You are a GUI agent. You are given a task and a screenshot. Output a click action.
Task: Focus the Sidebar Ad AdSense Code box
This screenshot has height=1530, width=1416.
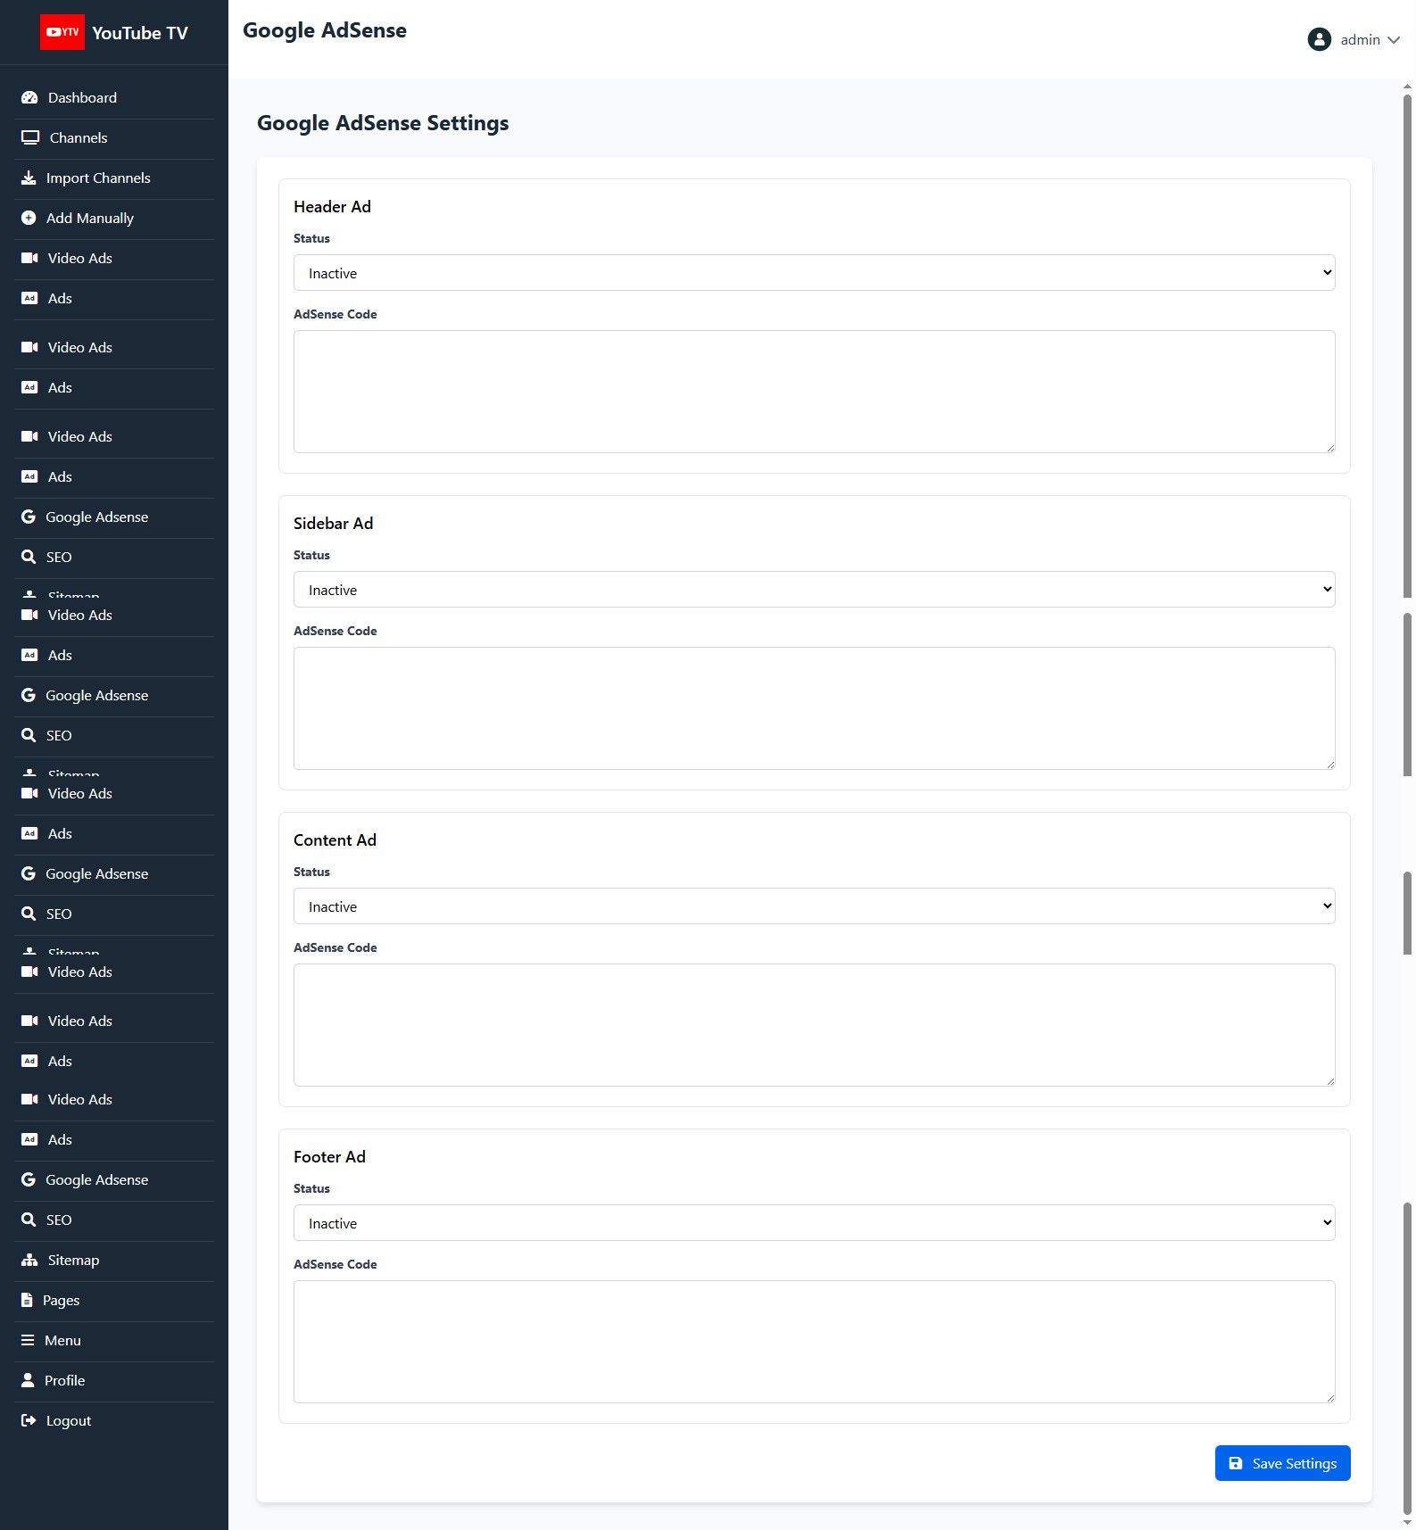(814, 708)
